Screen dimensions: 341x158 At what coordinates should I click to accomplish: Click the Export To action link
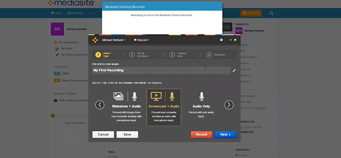(x=246, y=81)
